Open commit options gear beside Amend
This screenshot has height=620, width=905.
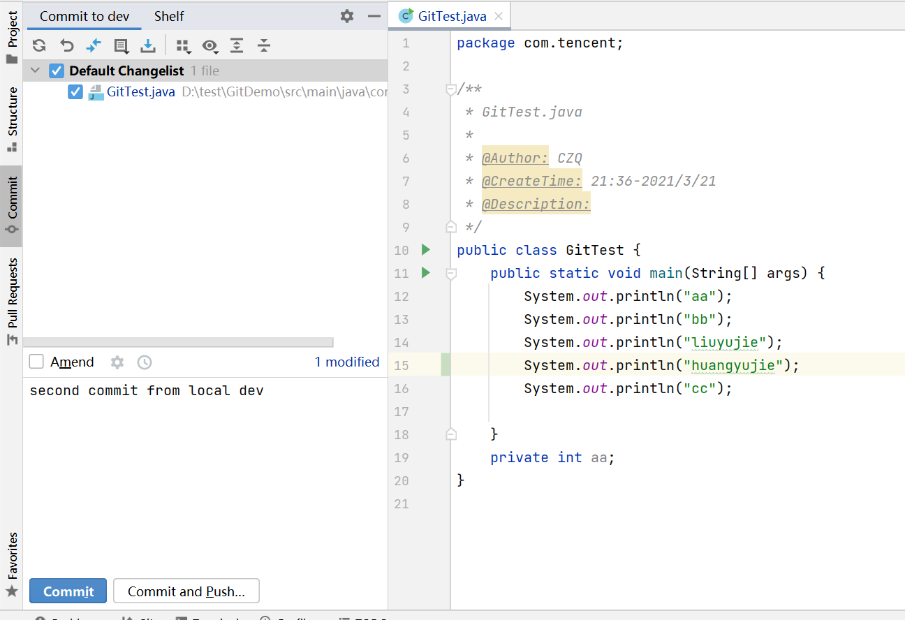coord(117,362)
